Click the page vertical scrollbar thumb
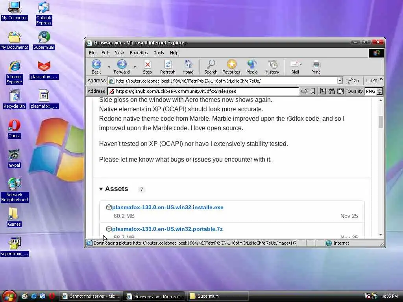 click(x=381, y=122)
